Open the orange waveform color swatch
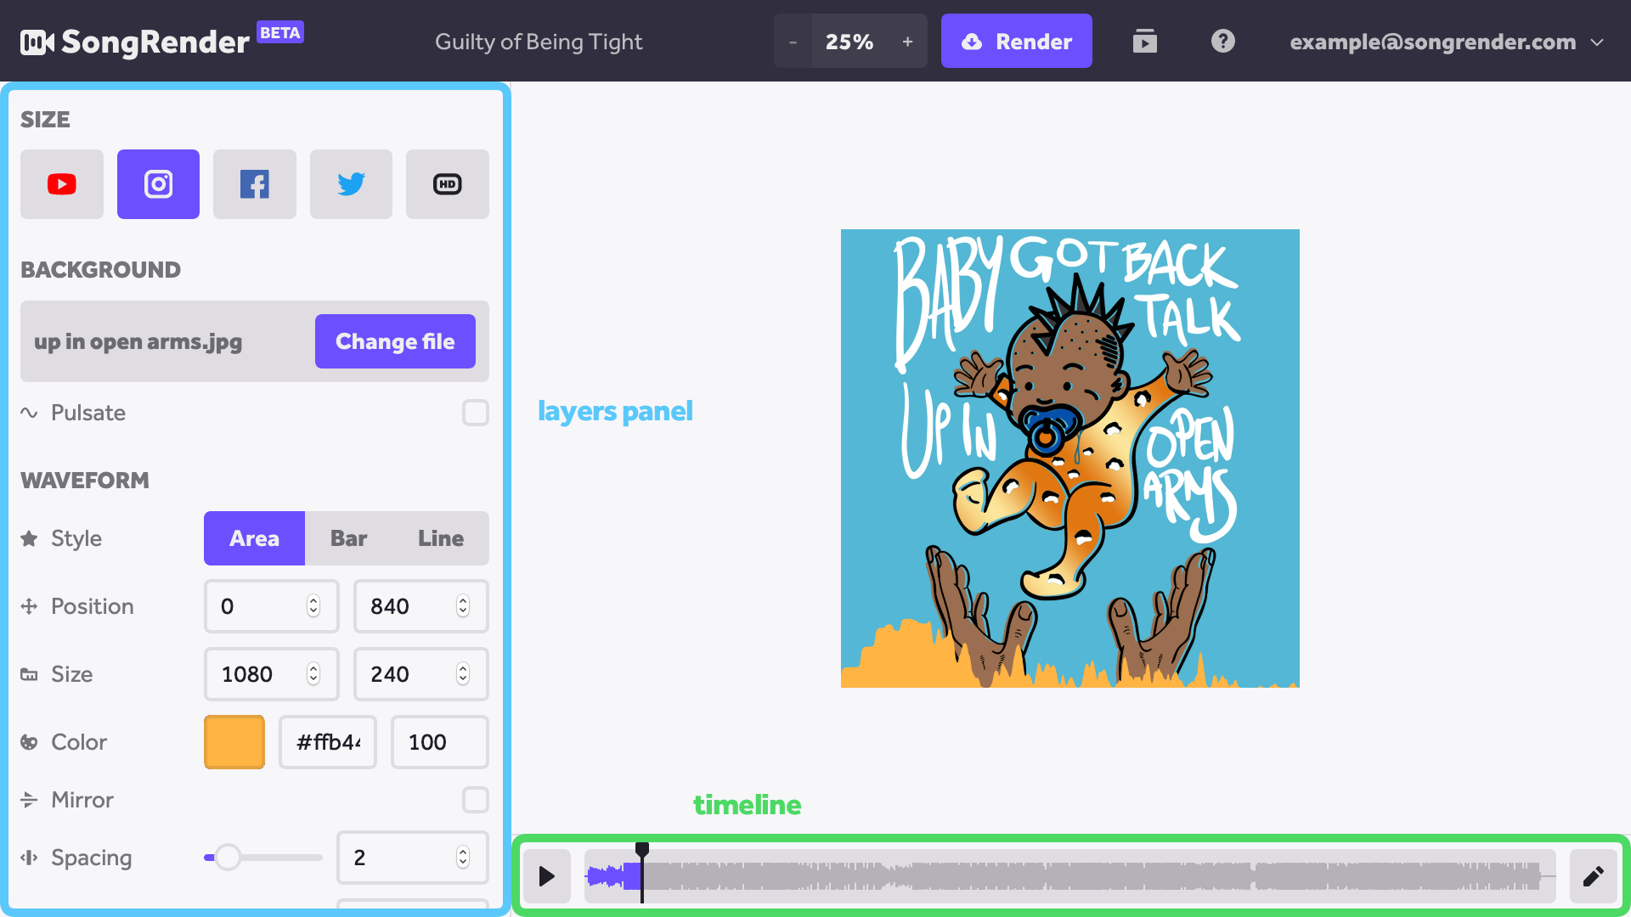This screenshot has width=1631, height=917. (x=234, y=742)
